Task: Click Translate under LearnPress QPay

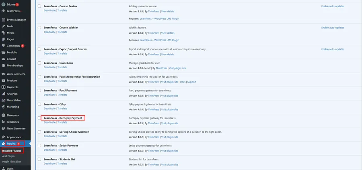Action: [x=62, y=109]
